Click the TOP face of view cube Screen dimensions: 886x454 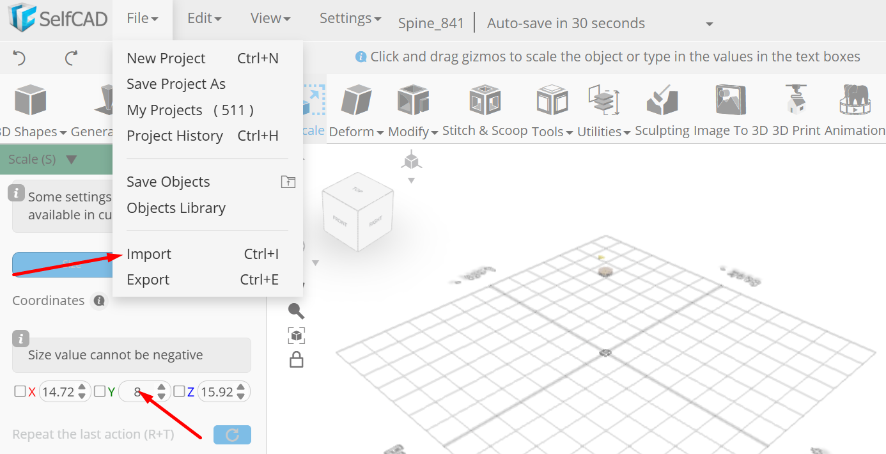pos(357,190)
